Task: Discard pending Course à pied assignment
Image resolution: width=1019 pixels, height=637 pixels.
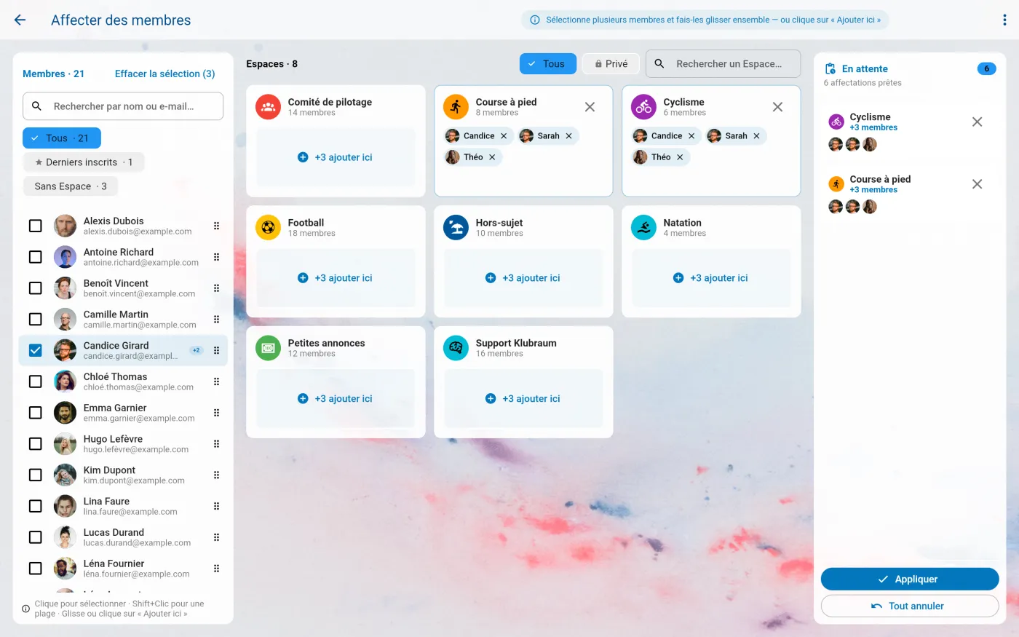Action: point(977,184)
